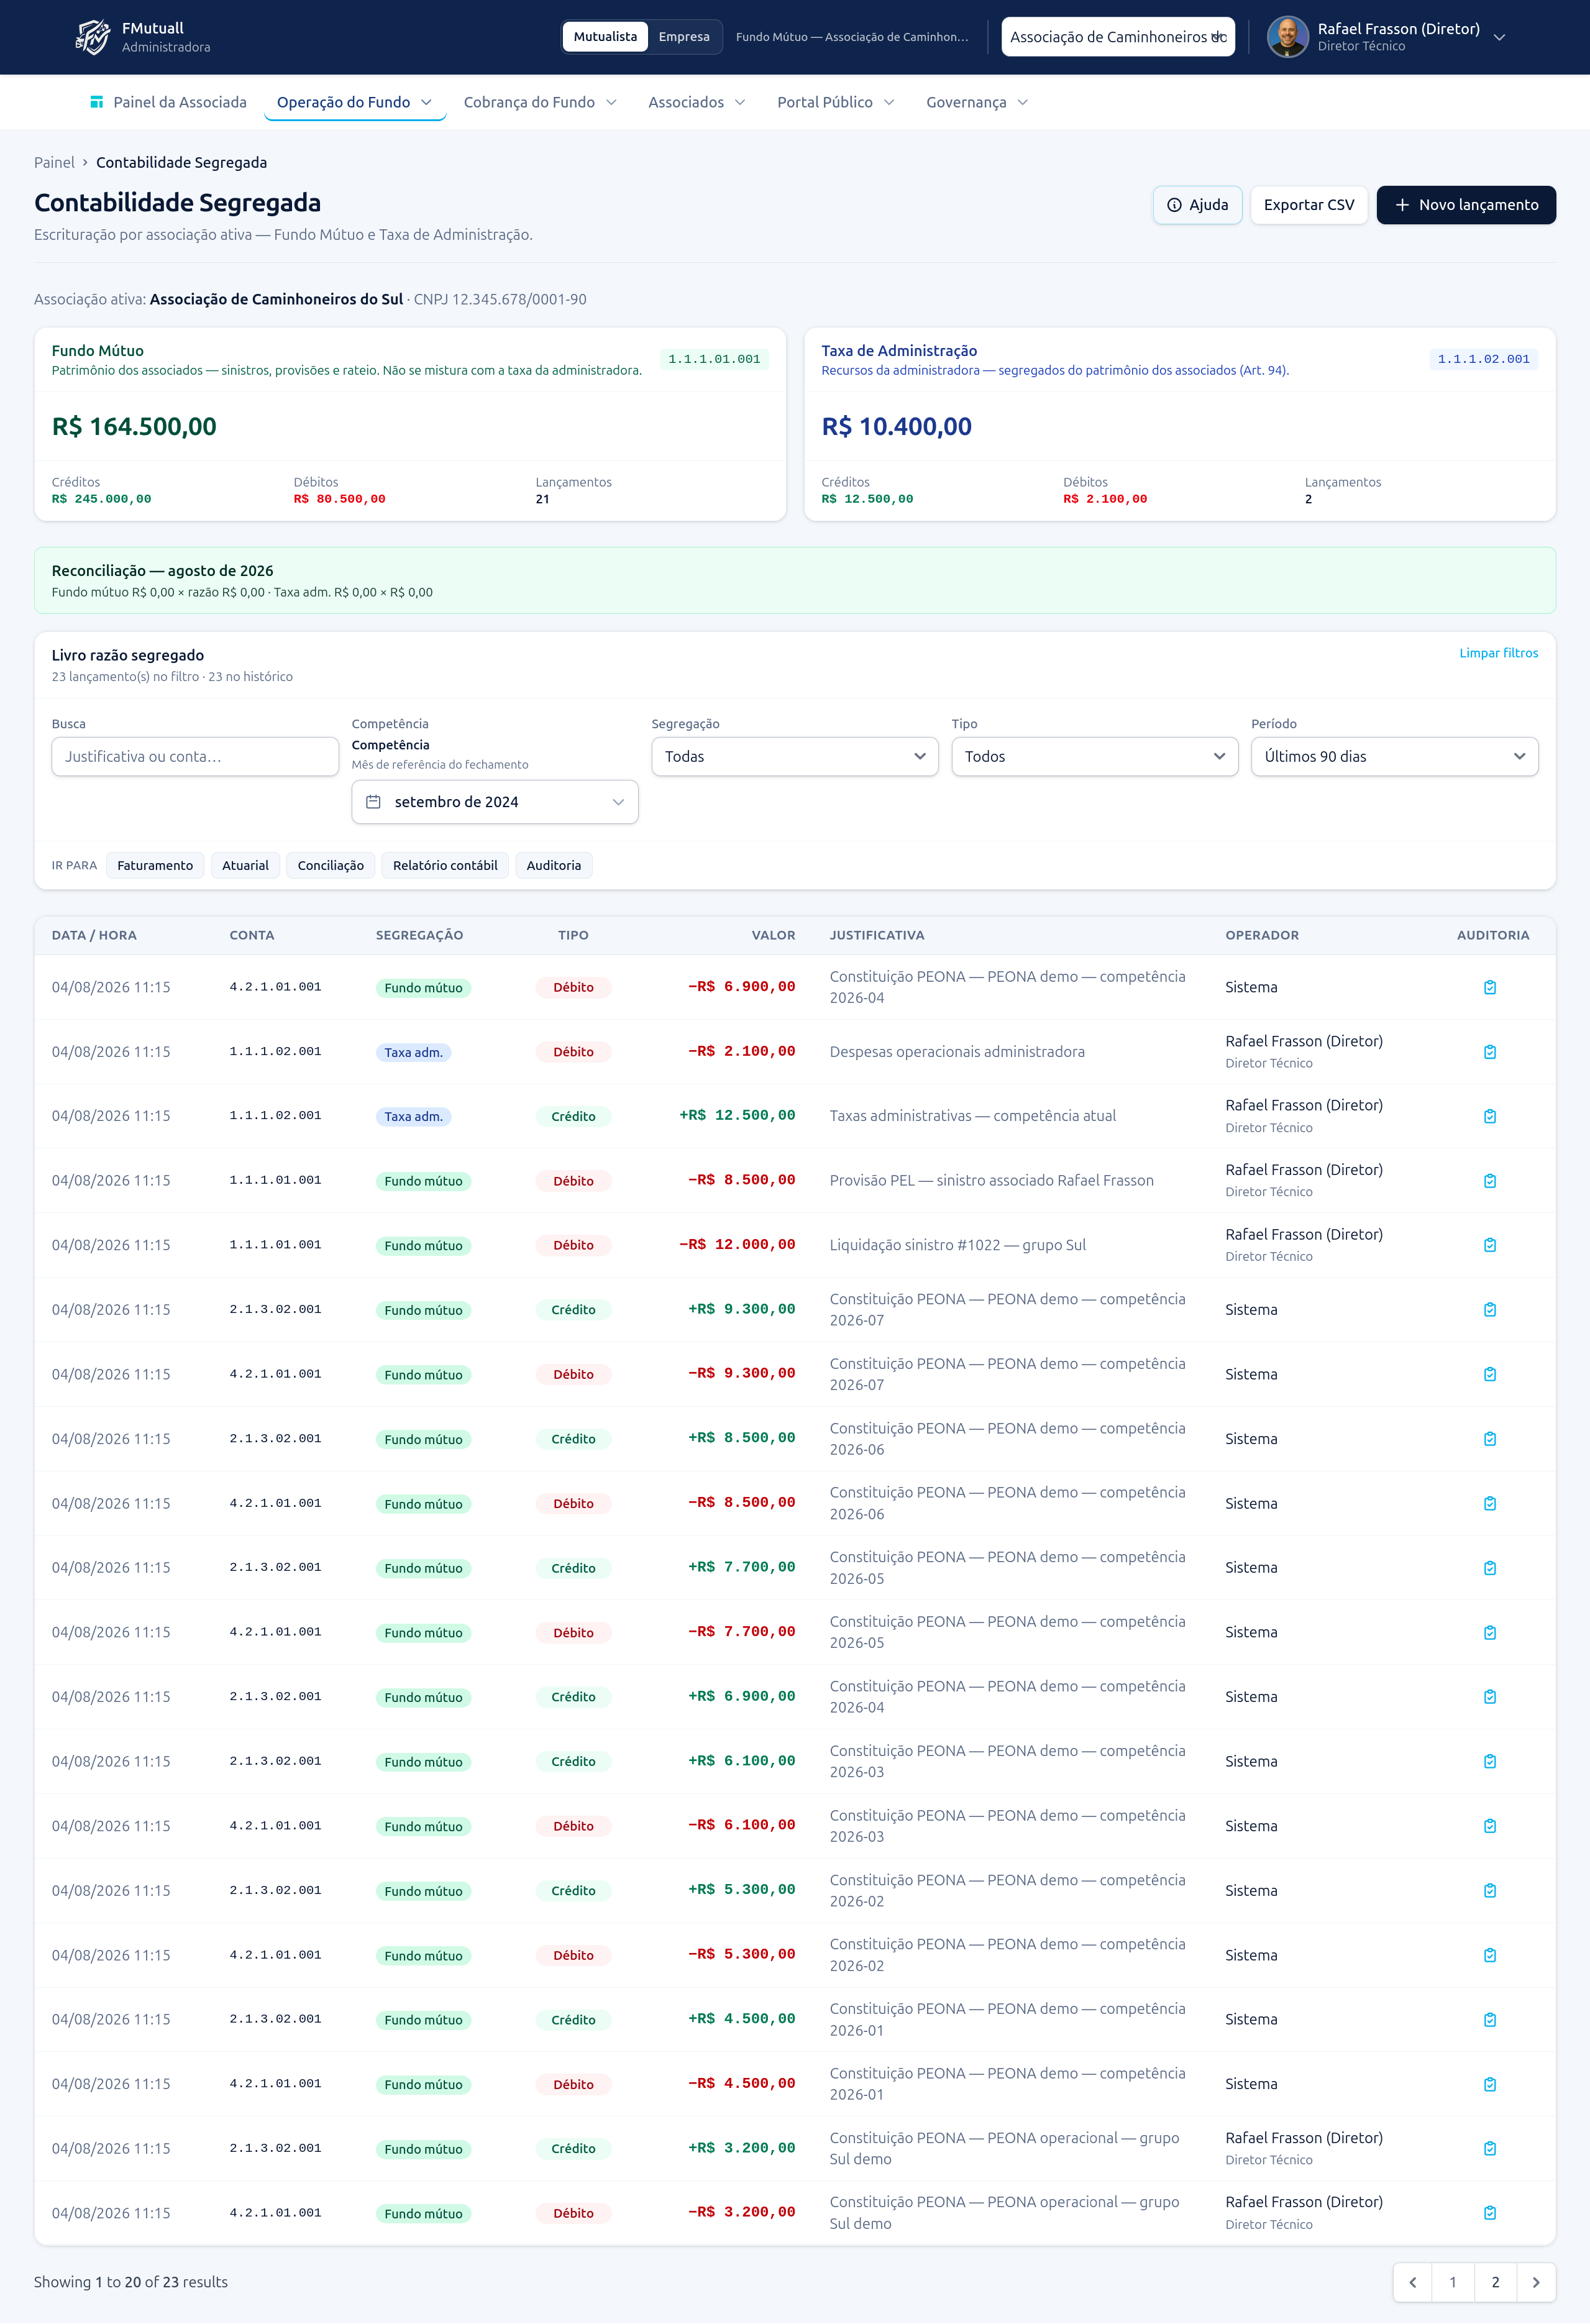
Task: Open the Período dropdown Últimos 90 dias
Action: point(1395,756)
